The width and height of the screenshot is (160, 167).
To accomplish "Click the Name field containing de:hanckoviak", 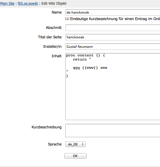I will (x=113, y=12).
